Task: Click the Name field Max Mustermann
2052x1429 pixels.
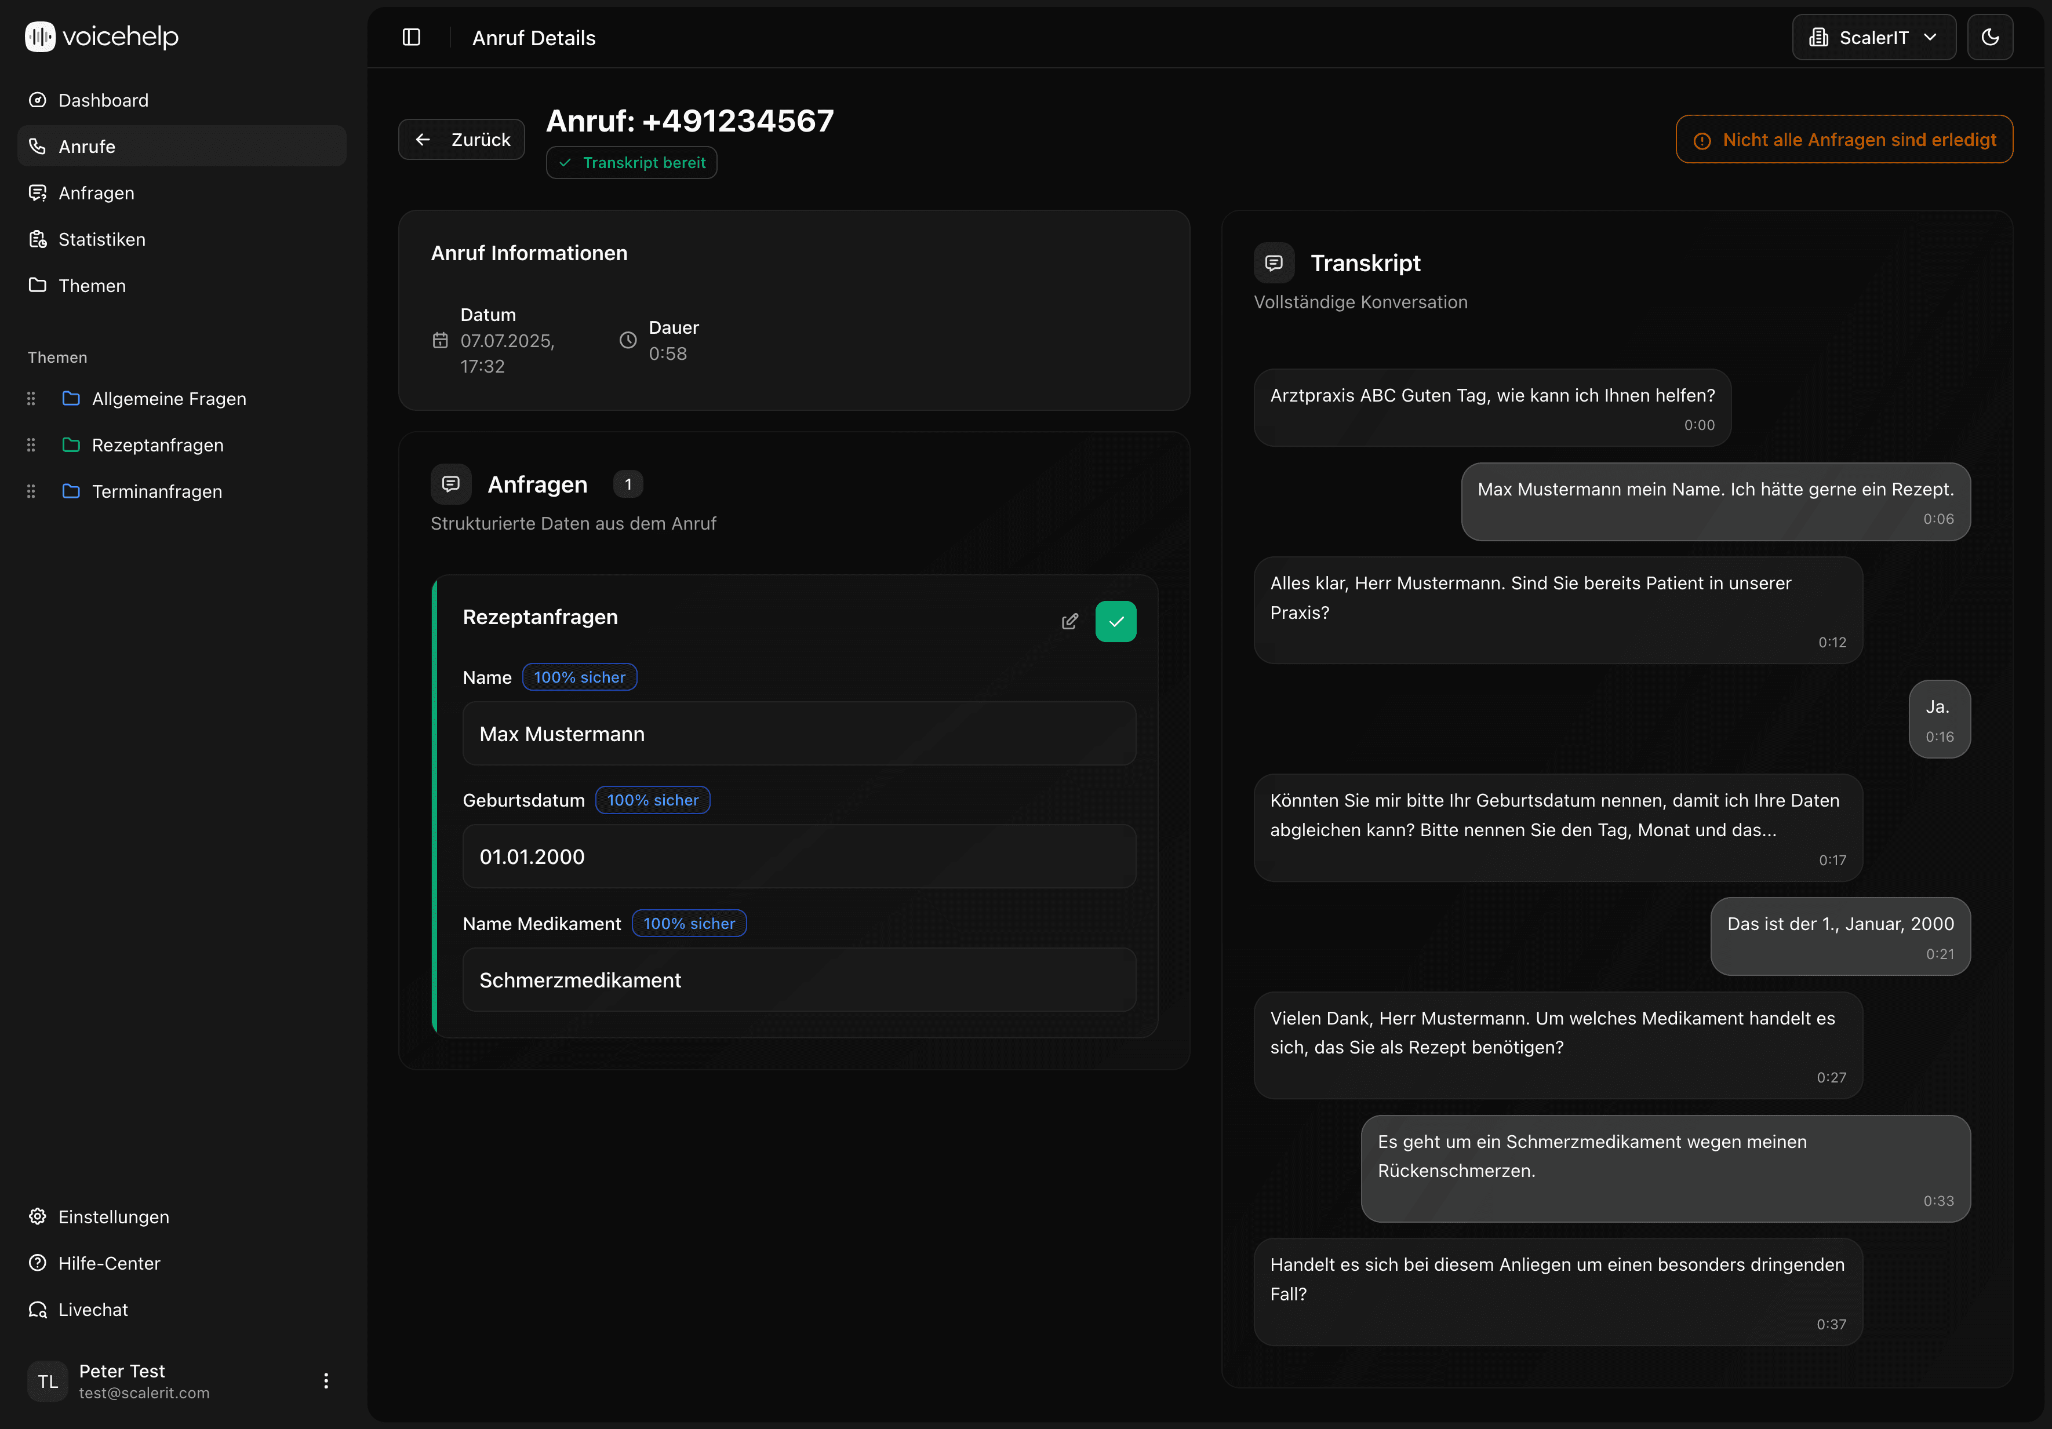Action: point(800,734)
